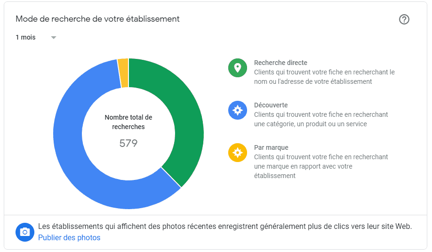The image size is (432, 252).
Task: Click the Découverte description text
Action: (x=321, y=119)
